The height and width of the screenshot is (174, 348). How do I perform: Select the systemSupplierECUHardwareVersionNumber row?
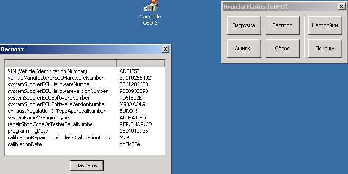(x=85, y=91)
